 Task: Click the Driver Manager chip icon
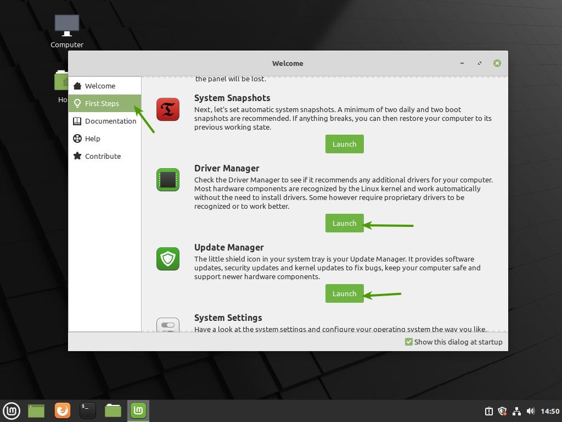pyautogui.click(x=168, y=180)
